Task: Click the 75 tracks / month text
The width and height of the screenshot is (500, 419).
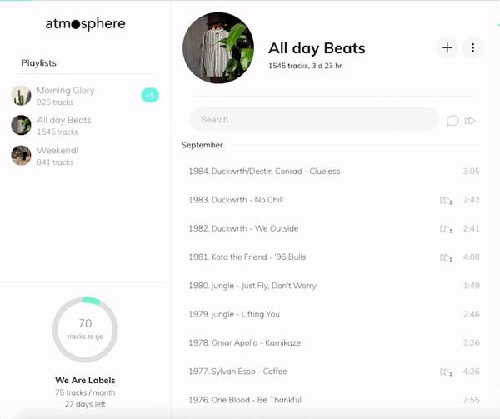Action: [85, 392]
